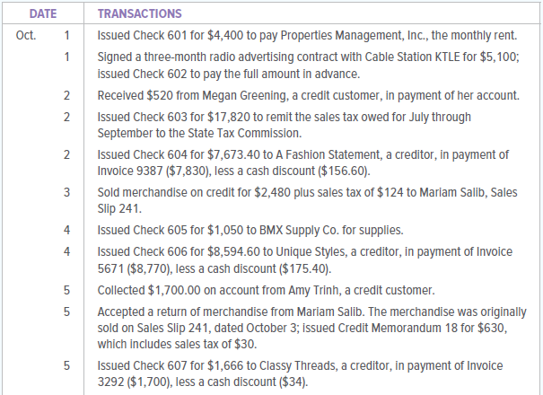This screenshot has height=395, width=543.
Task: Select the Megan Greening $520 payment entry
Action: coord(304,94)
